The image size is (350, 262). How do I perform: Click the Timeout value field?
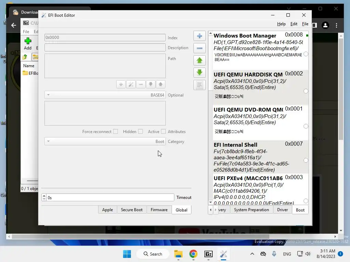tap(110, 198)
